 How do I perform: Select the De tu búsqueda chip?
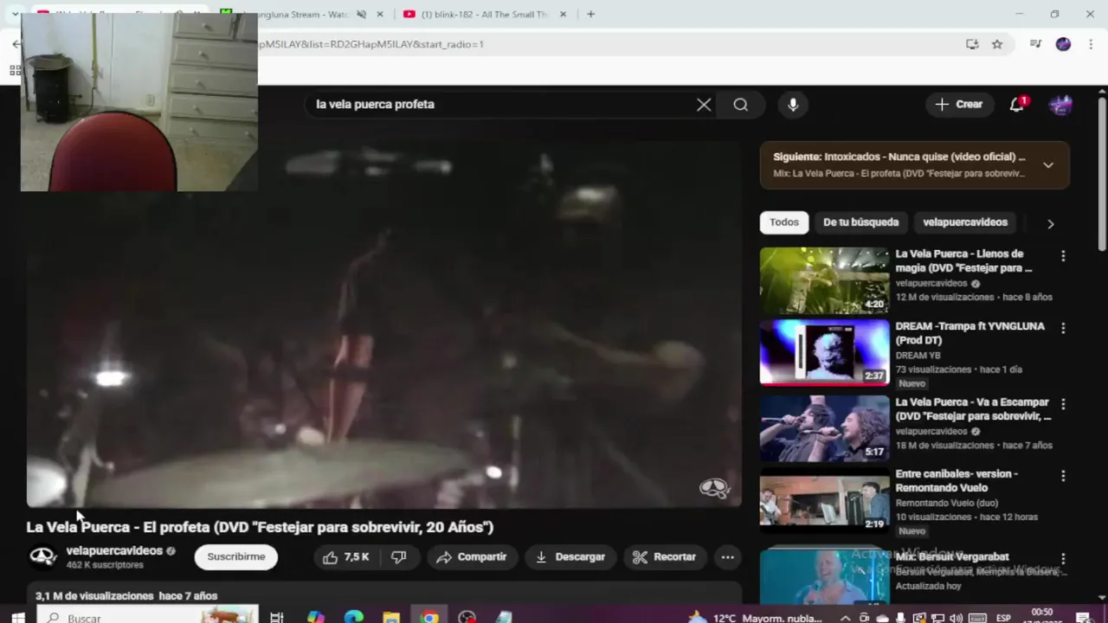(x=860, y=222)
